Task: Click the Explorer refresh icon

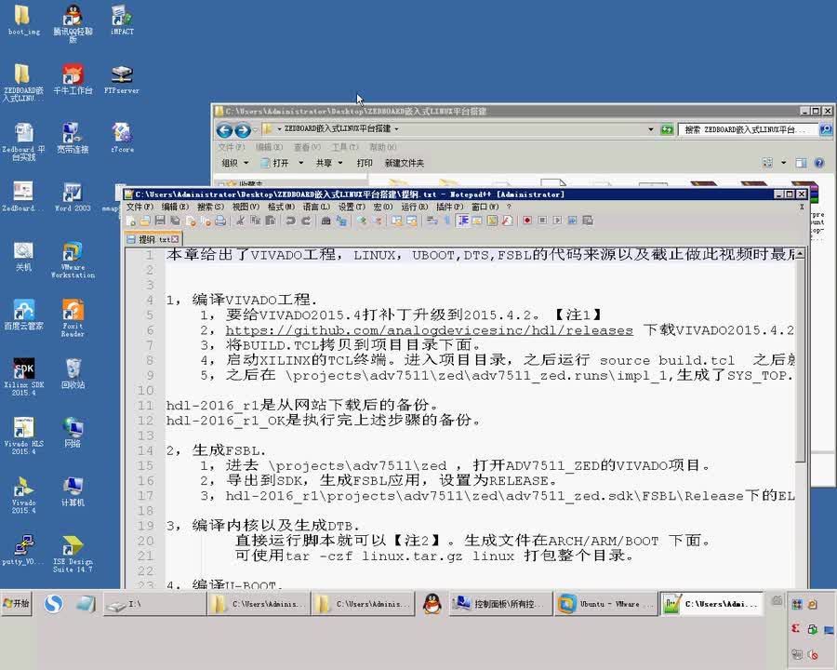Action: [x=667, y=129]
